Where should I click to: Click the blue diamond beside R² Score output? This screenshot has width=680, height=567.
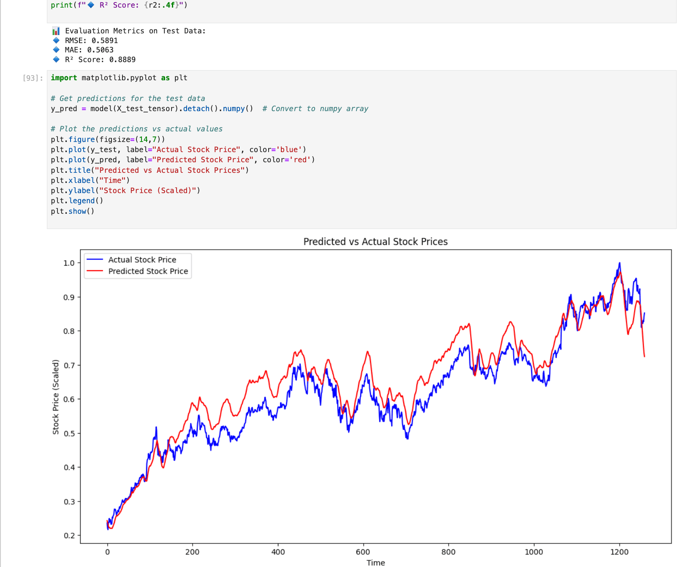[56, 60]
